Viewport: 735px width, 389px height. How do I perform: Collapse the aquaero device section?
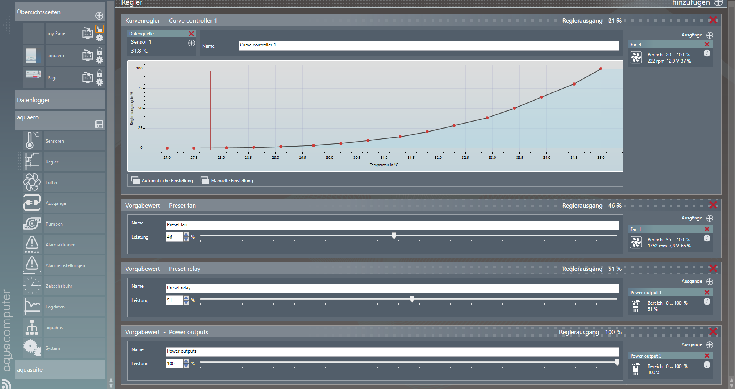[x=60, y=120]
